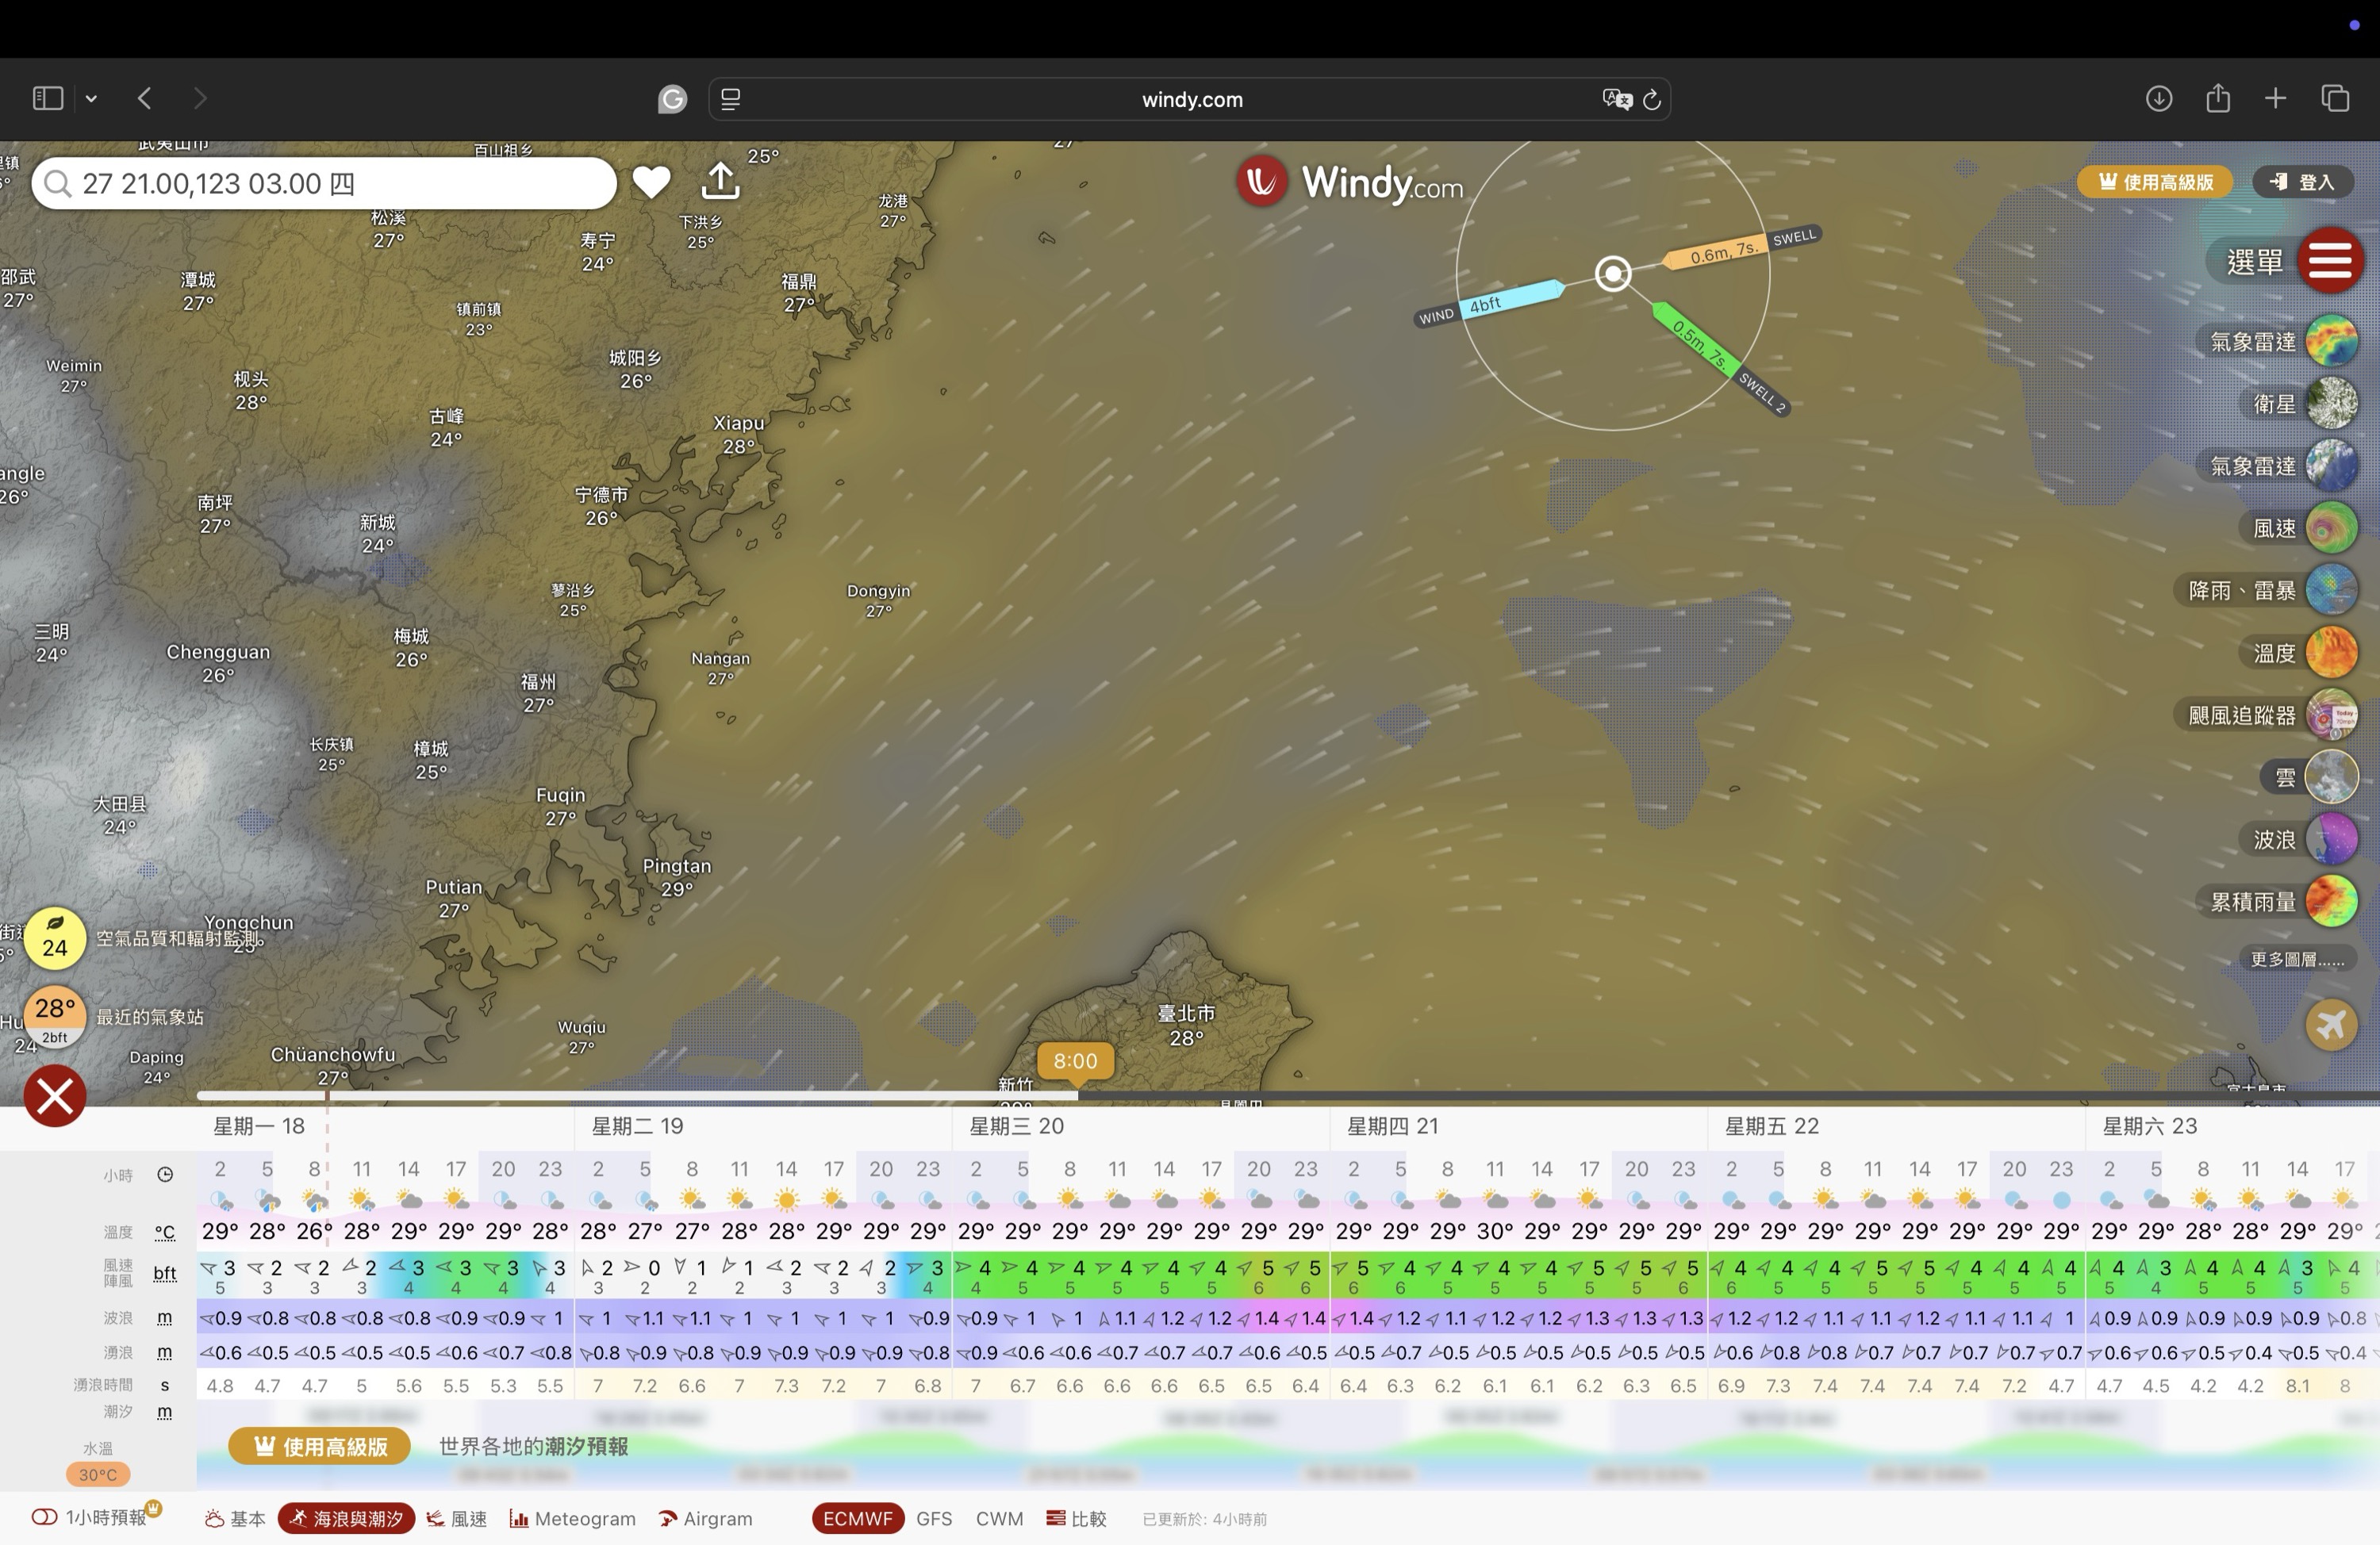The width and height of the screenshot is (2380, 1545).
Task: Click the translate page icon in address bar
Action: (1616, 99)
